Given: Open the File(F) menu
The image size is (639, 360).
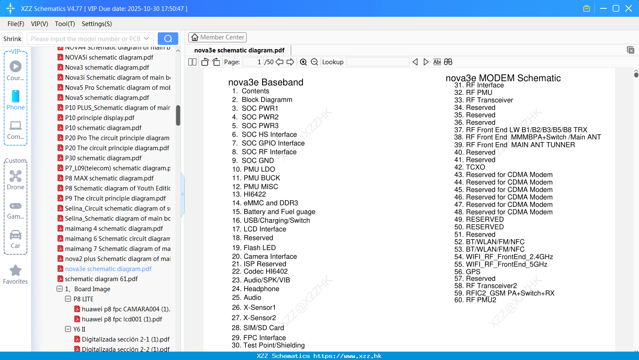Looking at the screenshot, I should [x=16, y=24].
